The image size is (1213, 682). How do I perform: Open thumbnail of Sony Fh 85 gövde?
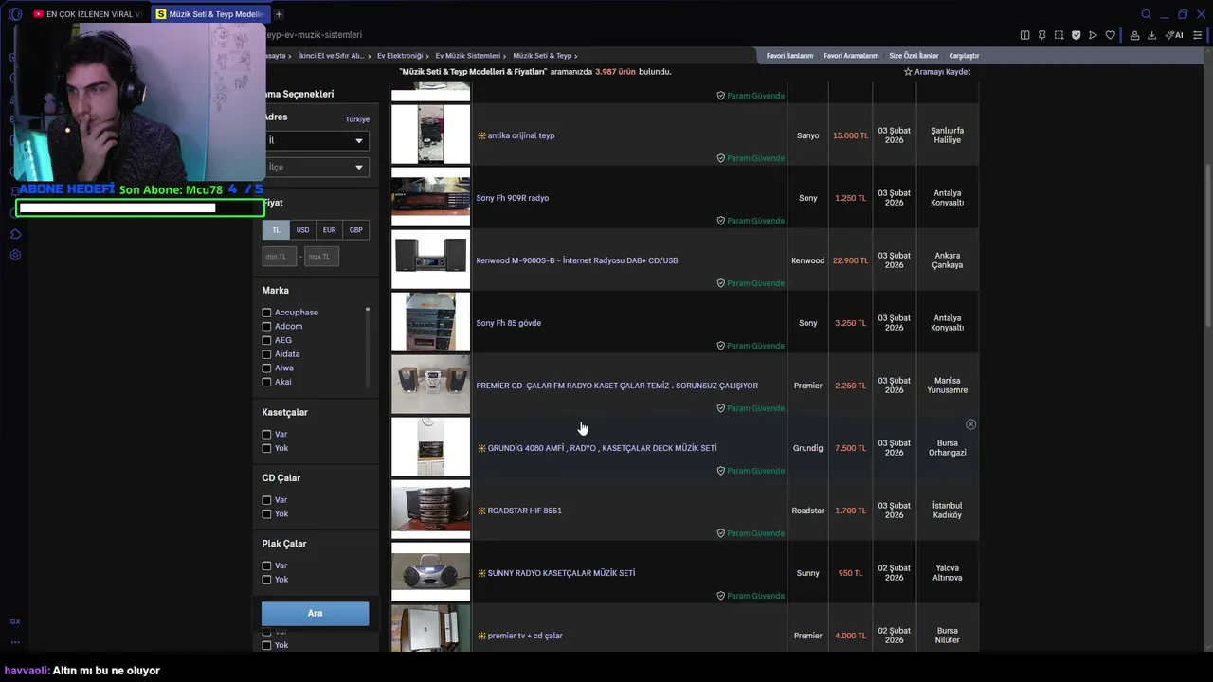click(x=430, y=322)
